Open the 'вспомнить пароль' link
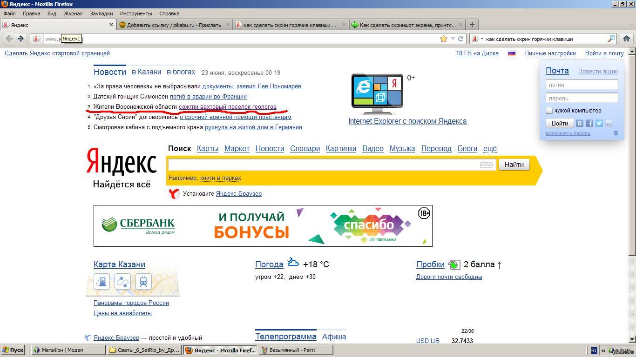The height and width of the screenshot is (357, 636). point(568,133)
